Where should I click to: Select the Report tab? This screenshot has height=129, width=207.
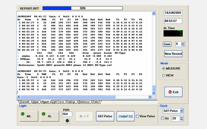click(x=45, y=102)
